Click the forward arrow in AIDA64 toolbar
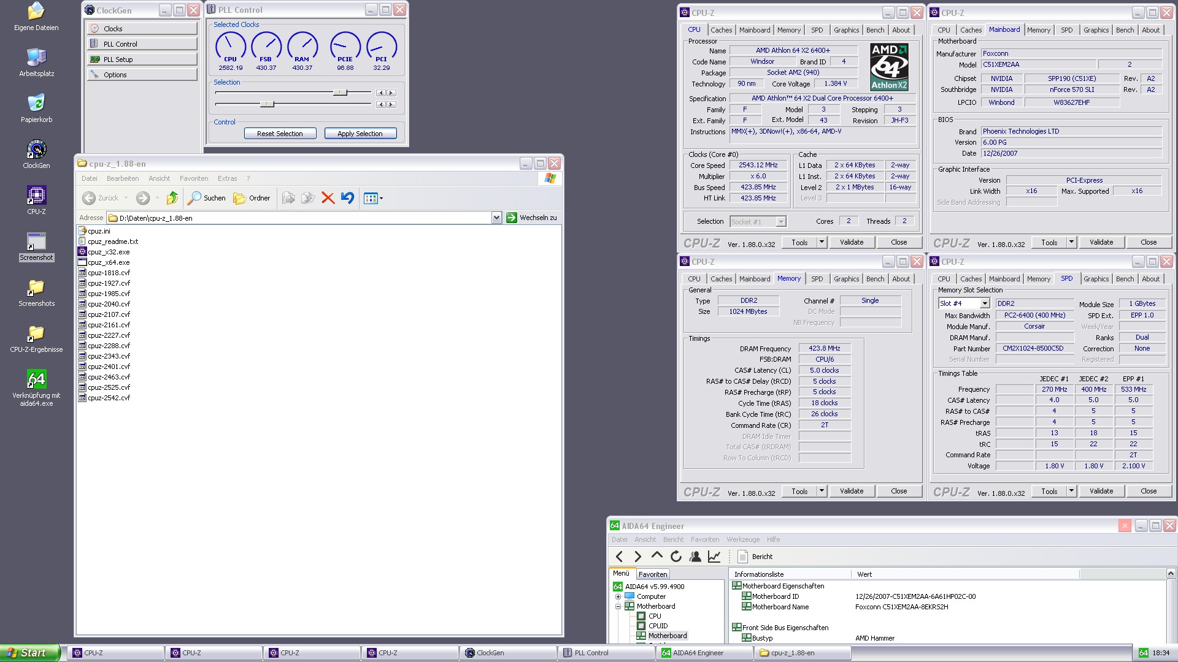Image resolution: width=1178 pixels, height=662 pixels. pyautogui.click(x=637, y=557)
